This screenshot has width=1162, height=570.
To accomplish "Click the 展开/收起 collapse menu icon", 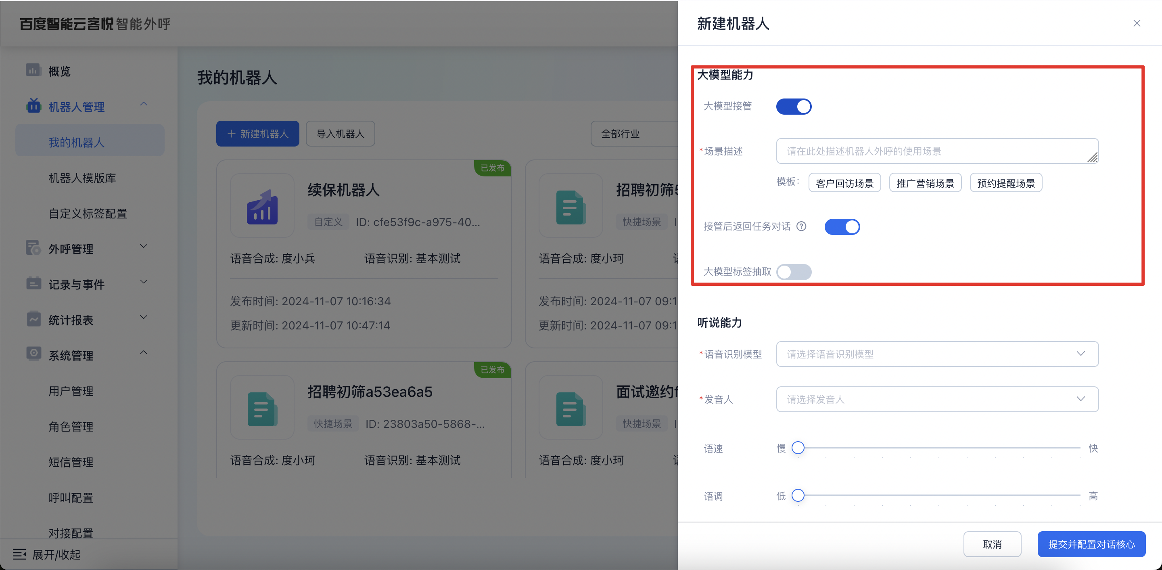I will pyautogui.click(x=19, y=554).
